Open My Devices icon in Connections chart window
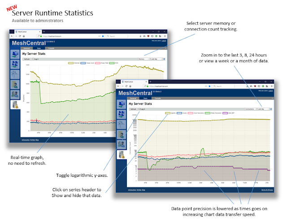 coord(122,104)
